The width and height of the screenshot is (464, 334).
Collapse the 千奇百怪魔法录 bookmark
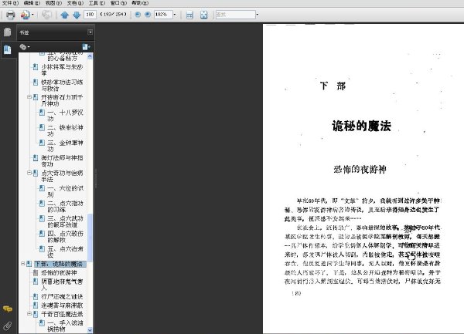coord(29,314)
